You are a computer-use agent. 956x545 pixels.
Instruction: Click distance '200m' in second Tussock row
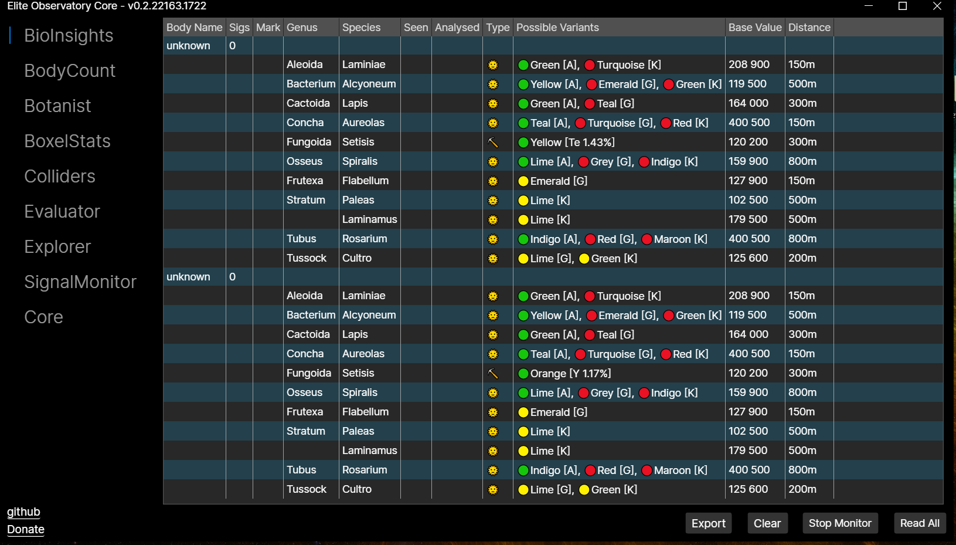click(x=802, y=489)
